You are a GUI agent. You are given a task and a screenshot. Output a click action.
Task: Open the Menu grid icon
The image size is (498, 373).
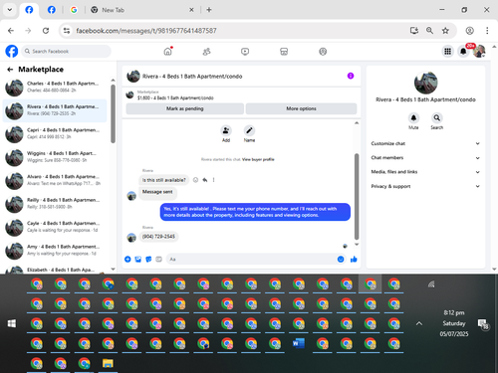(447, 52)
